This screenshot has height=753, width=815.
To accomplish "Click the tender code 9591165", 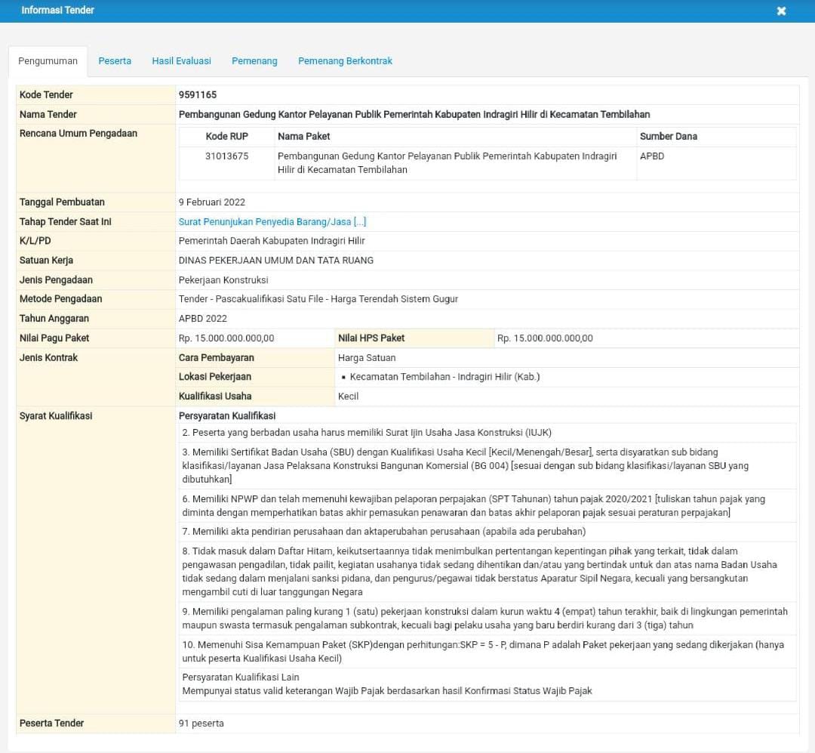I will (x=198, y=95).
